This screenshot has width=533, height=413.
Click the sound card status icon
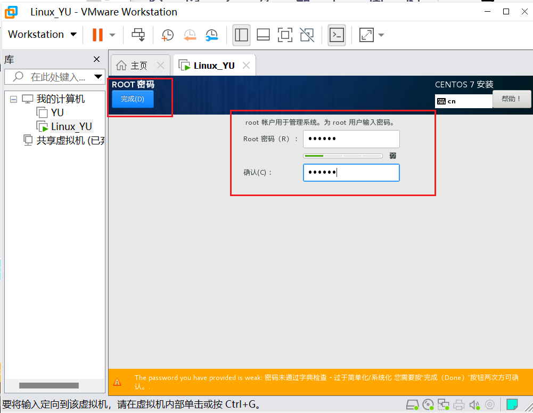click(474, 404)
